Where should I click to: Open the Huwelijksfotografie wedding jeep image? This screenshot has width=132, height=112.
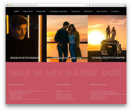click(x=107, y=38)
